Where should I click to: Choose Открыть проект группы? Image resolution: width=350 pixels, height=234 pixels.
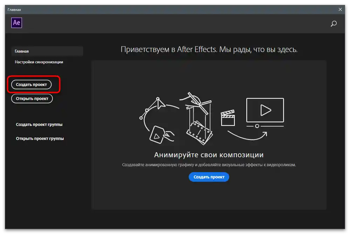(40, 139)
